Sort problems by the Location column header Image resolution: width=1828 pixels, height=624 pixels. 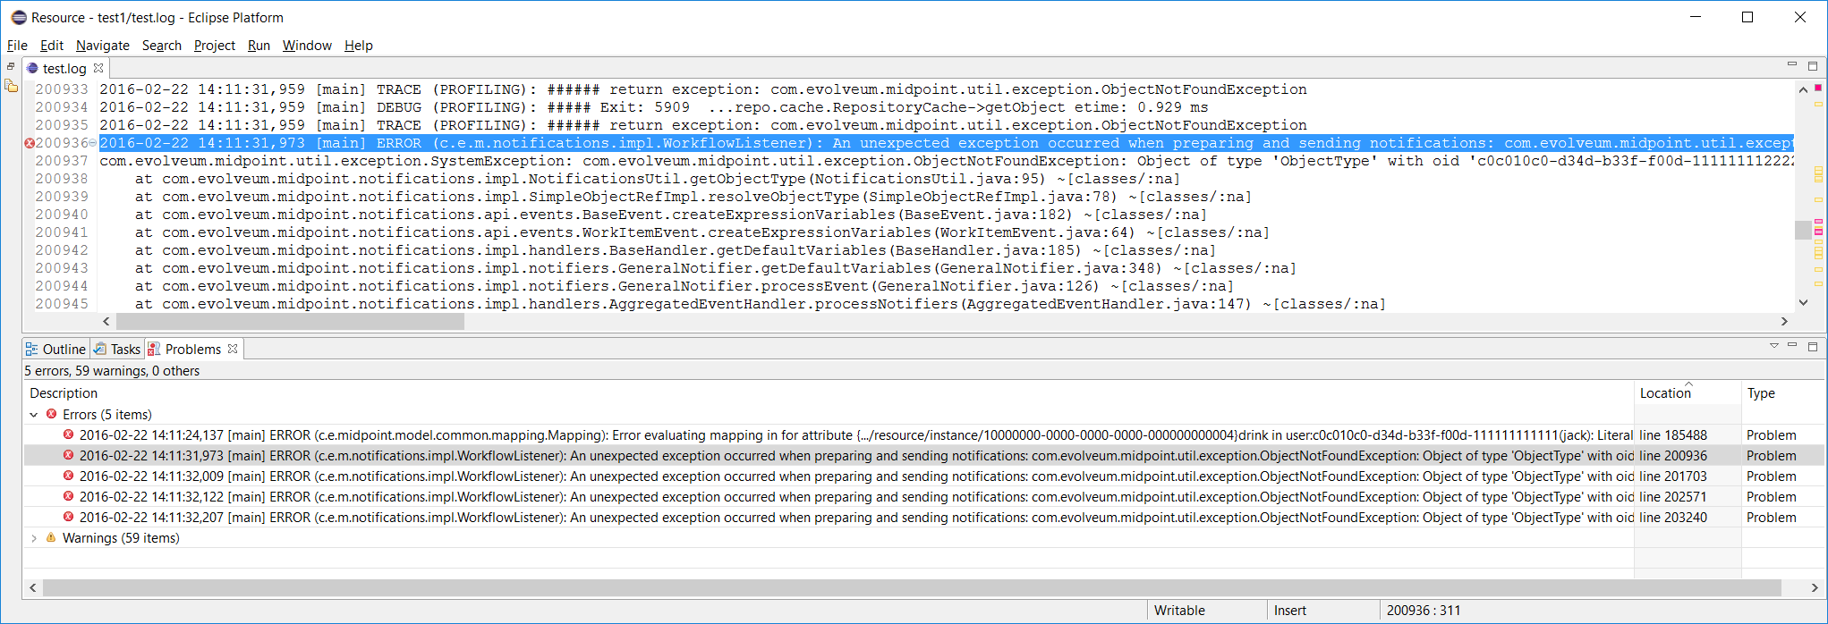pyautogui.click(x=1665, y=393)
